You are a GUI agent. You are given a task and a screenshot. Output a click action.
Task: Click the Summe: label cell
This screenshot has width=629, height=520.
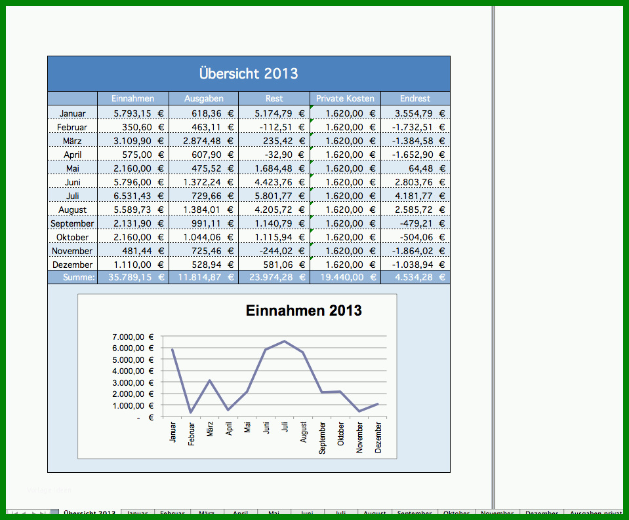coord(73,277)
